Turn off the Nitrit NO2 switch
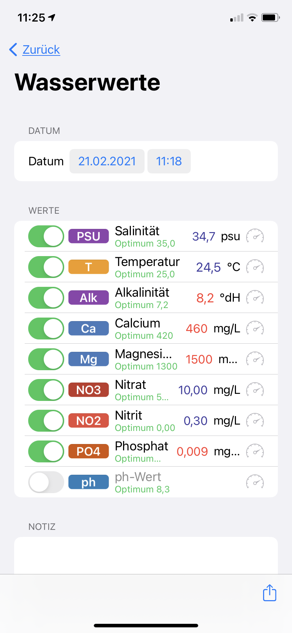The image size is (292, 633). [x=46, y=421]
